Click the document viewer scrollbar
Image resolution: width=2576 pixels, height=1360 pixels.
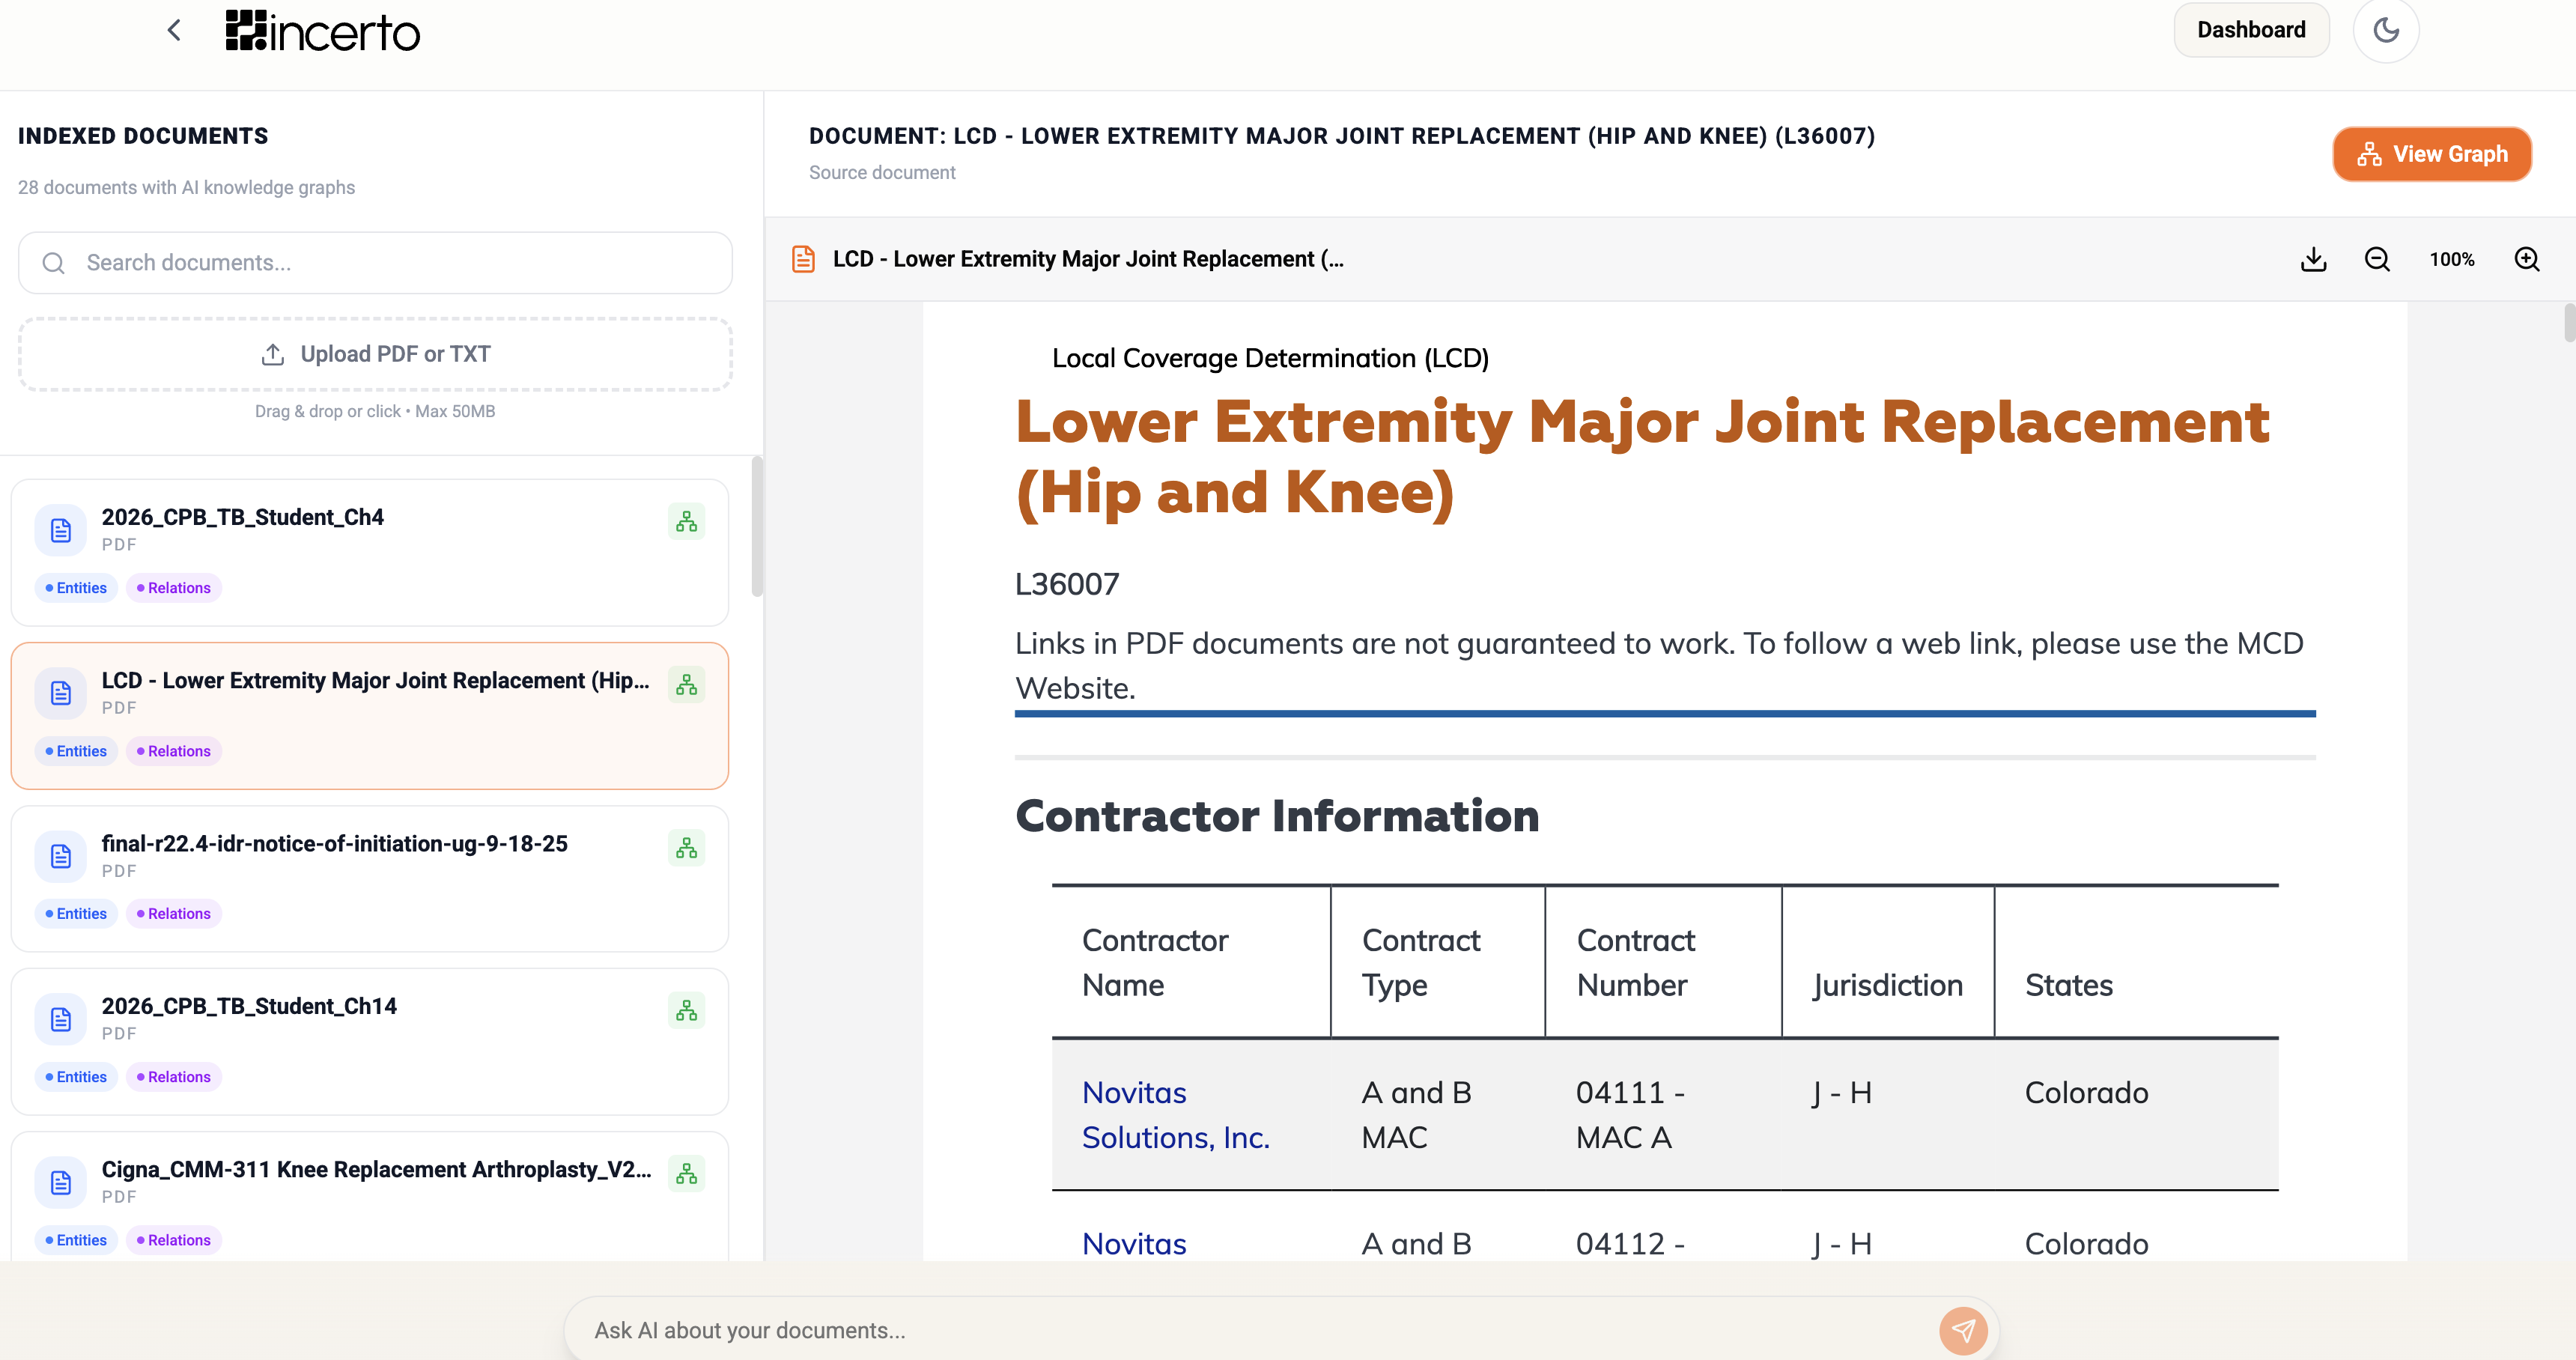click(x=2569, y=323)
